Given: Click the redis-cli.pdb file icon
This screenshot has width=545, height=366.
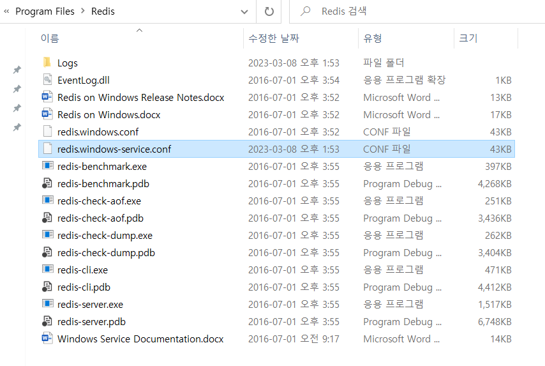Looking at the screenshot, I should (47, 287).
